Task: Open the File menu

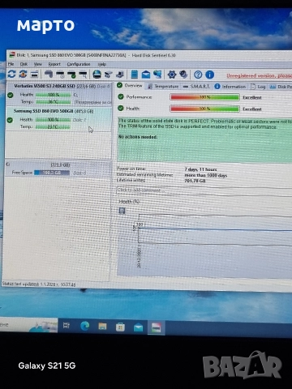Action: click(x=11, y=64)
